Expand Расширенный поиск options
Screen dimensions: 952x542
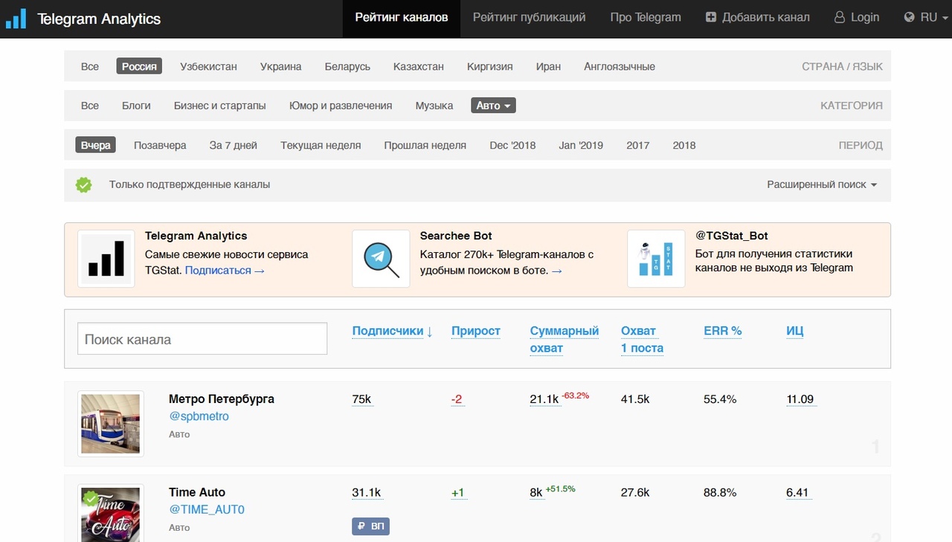822,184
